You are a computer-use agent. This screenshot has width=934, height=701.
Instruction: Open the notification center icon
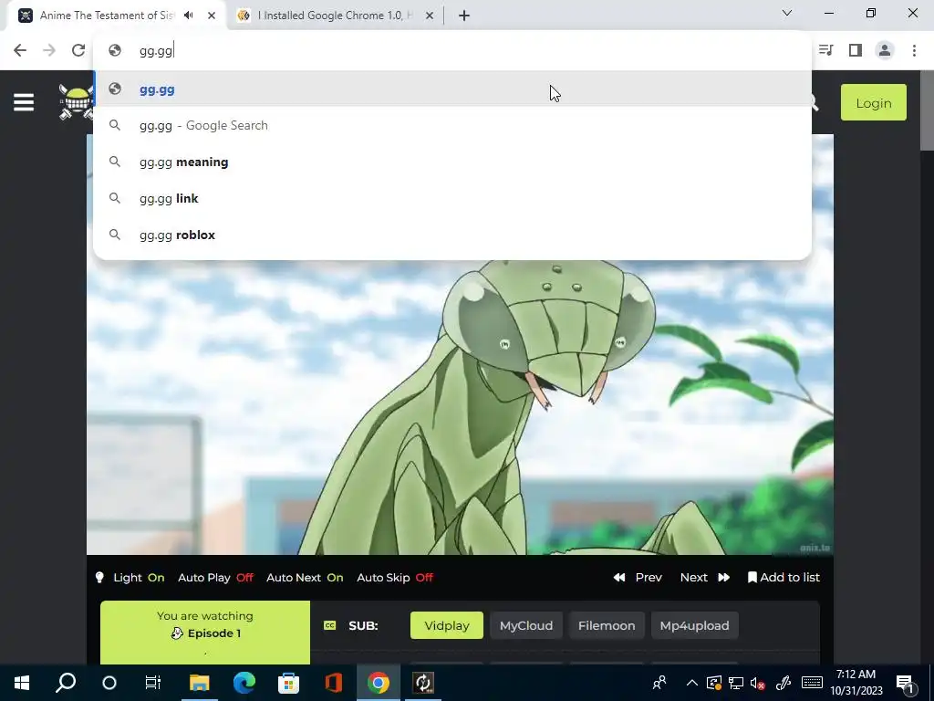point(904,683)
